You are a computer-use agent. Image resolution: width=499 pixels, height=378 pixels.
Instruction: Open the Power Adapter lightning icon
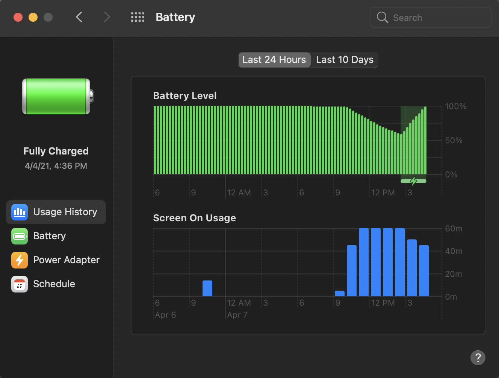click(20, 260)
